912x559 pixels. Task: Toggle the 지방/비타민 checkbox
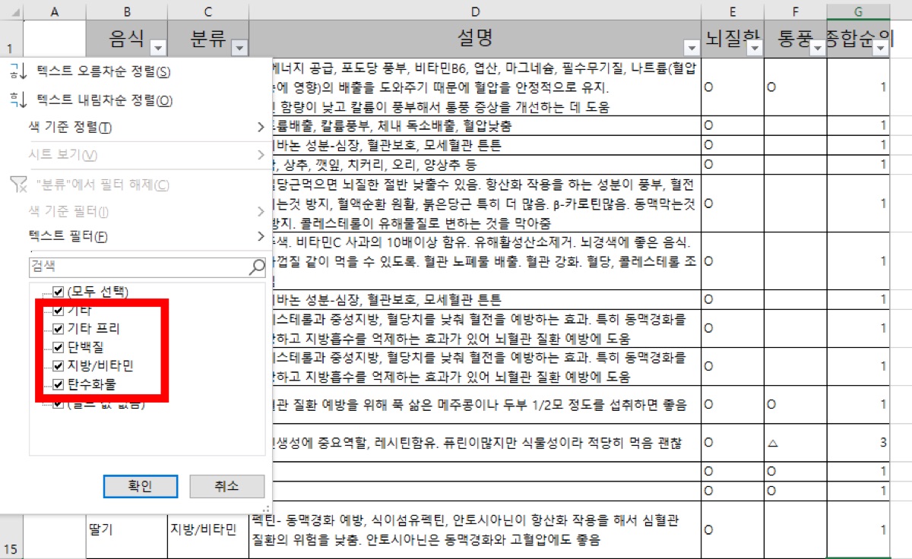tap(59, 366)
